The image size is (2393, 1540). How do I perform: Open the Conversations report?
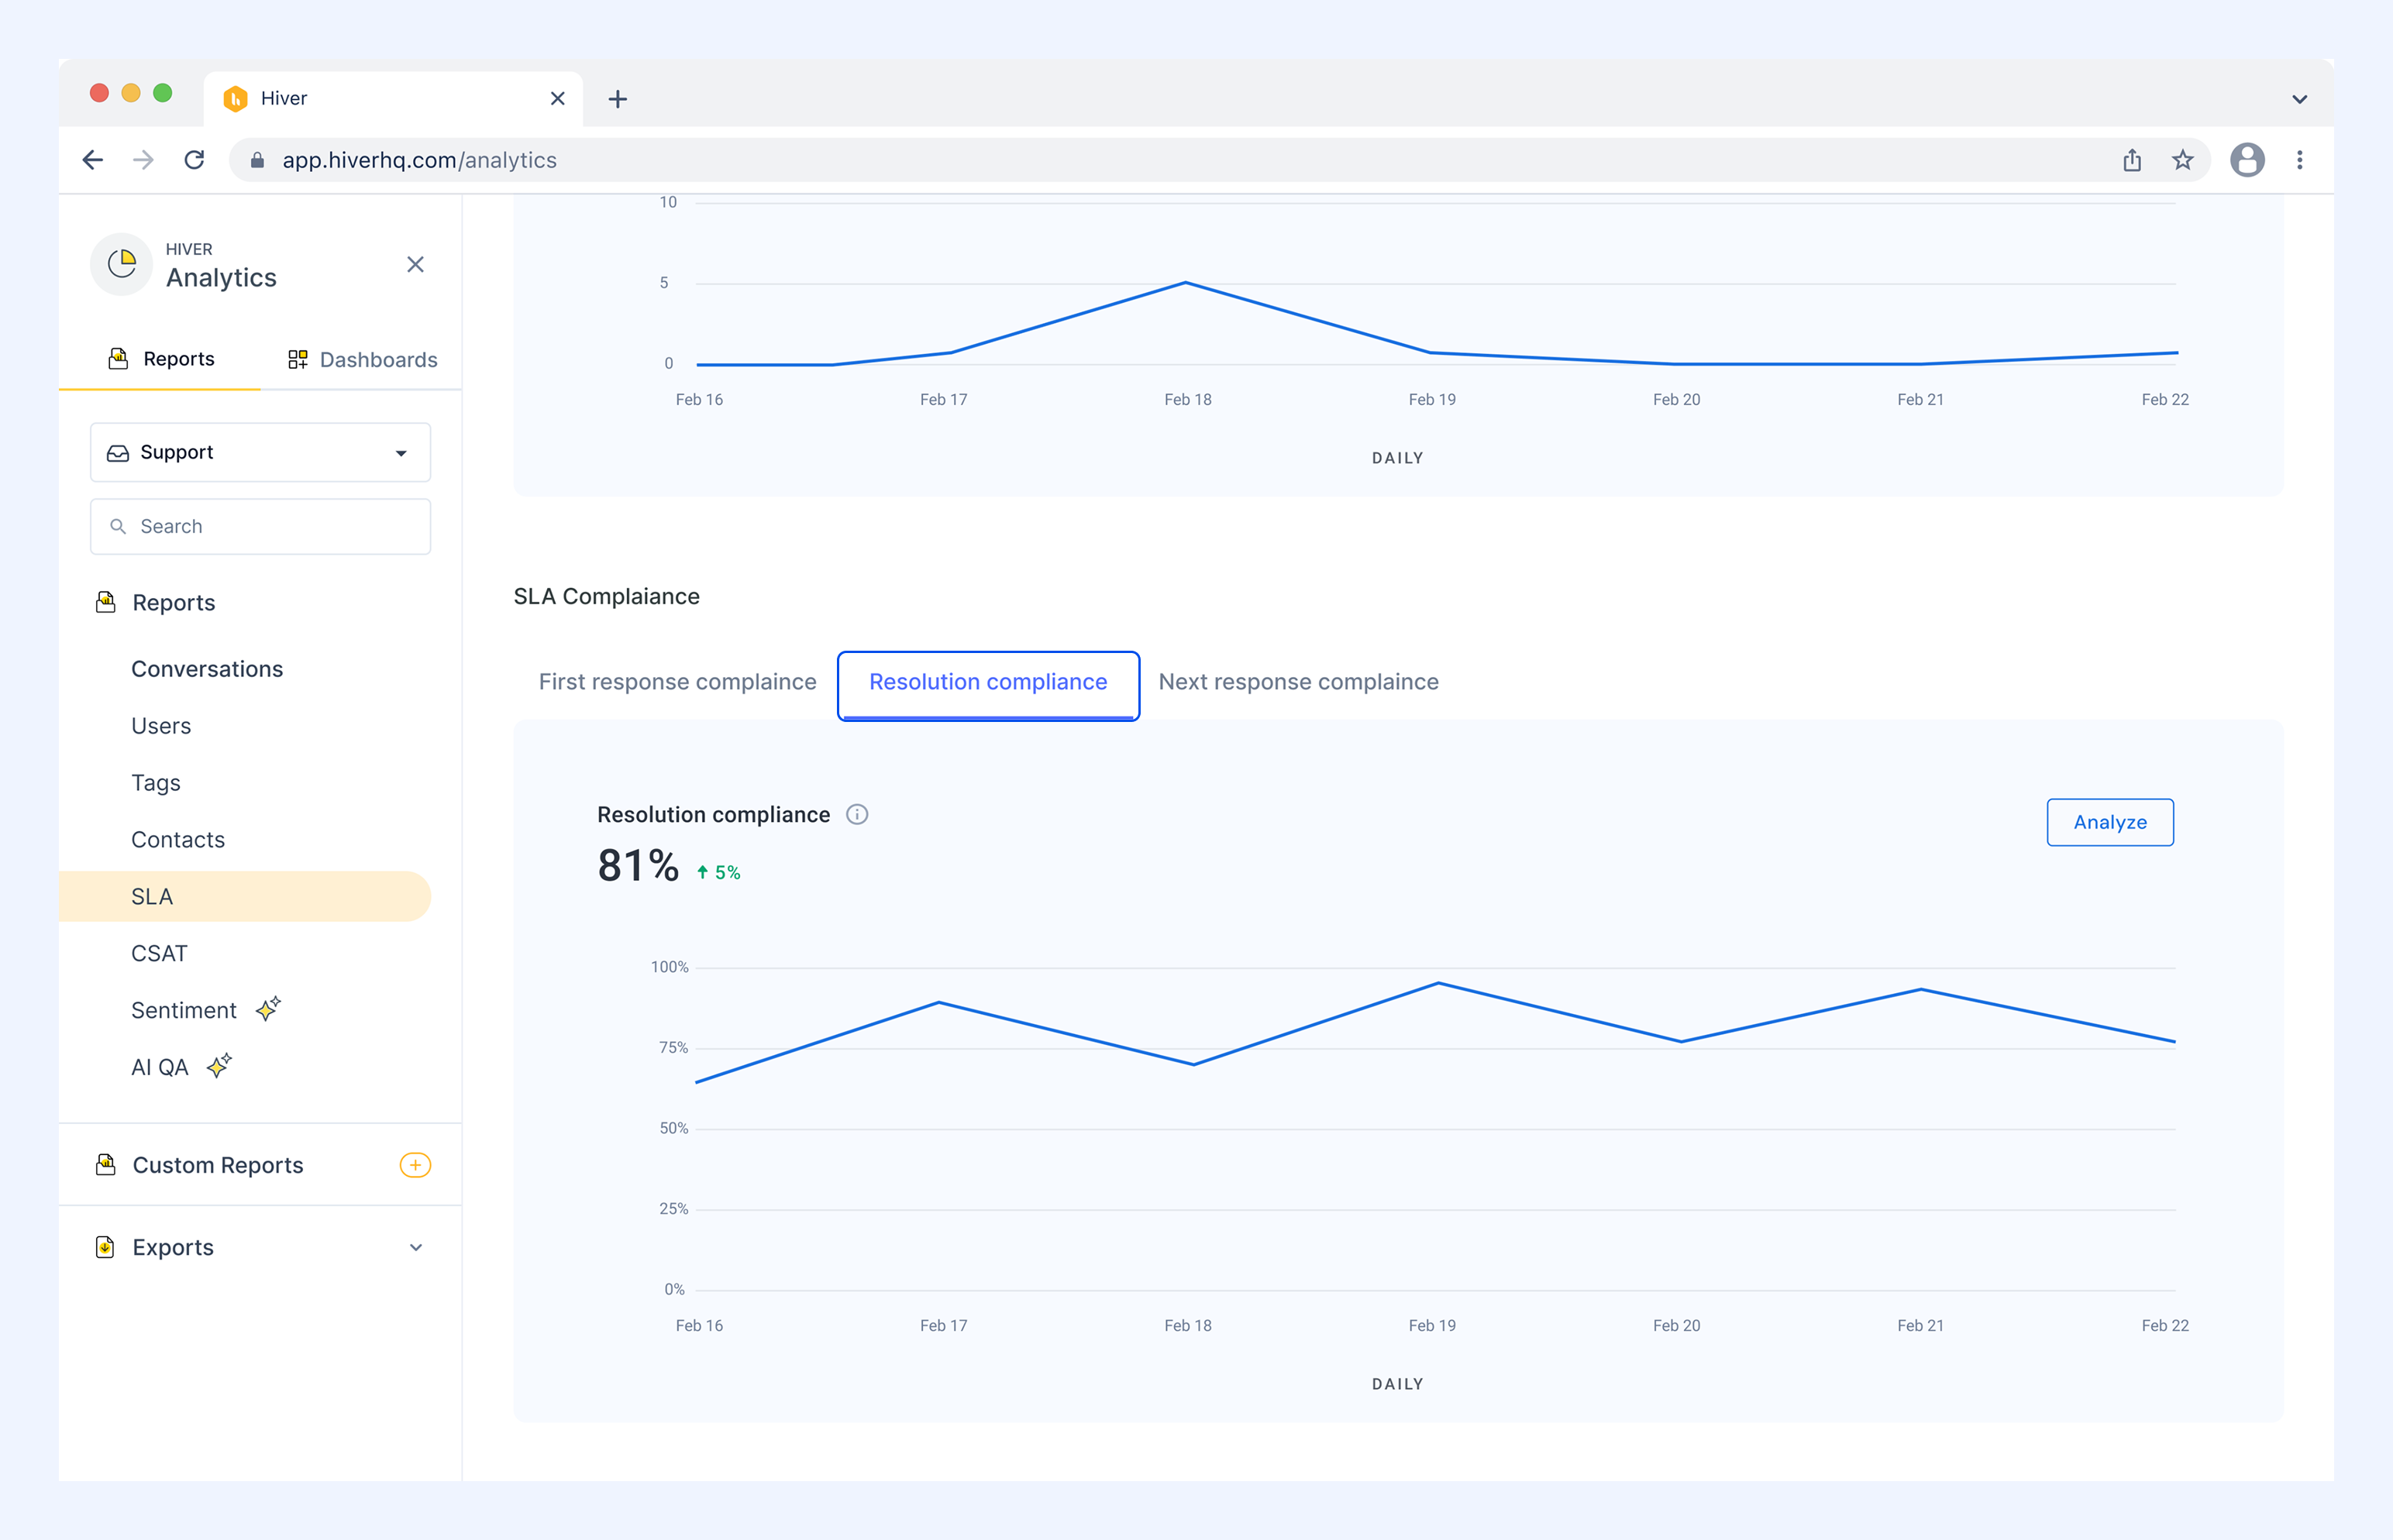[x=207, y=669]
